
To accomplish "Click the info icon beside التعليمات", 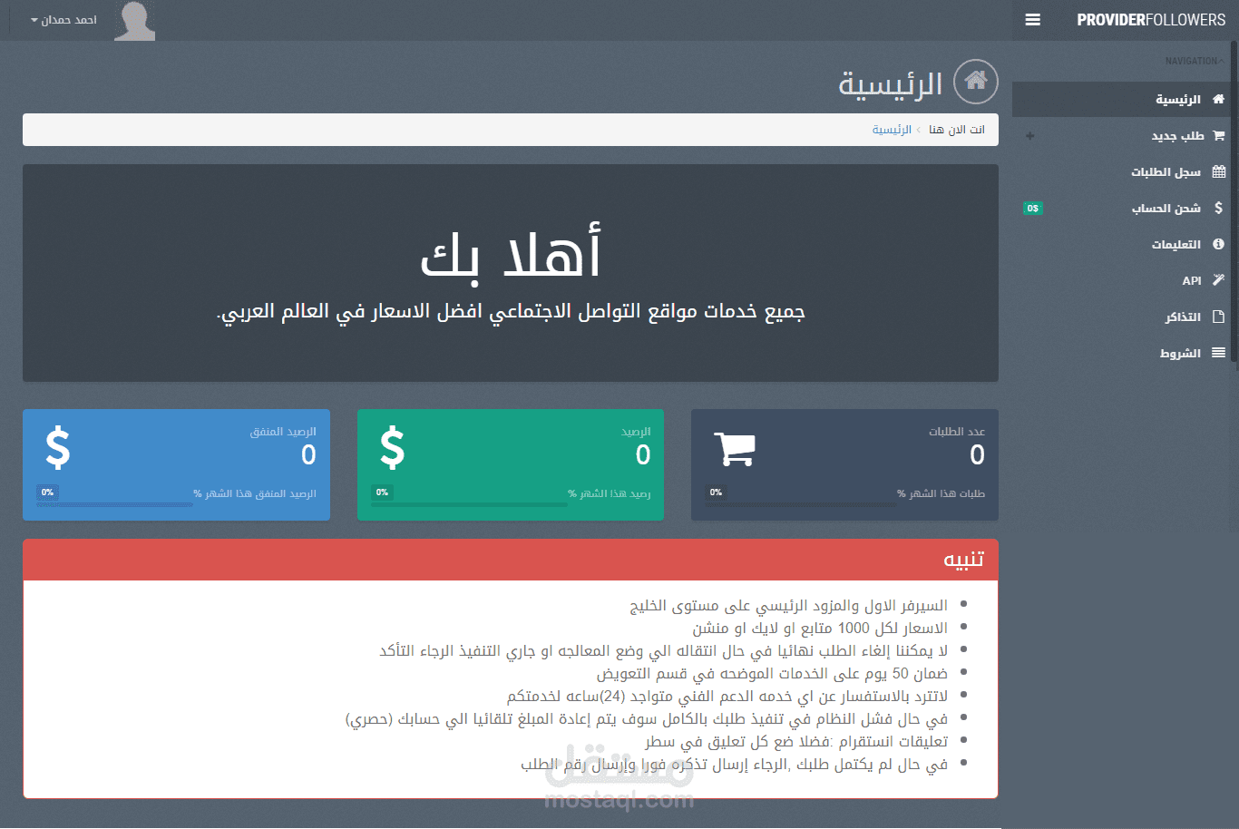I will pos(1218,244).
